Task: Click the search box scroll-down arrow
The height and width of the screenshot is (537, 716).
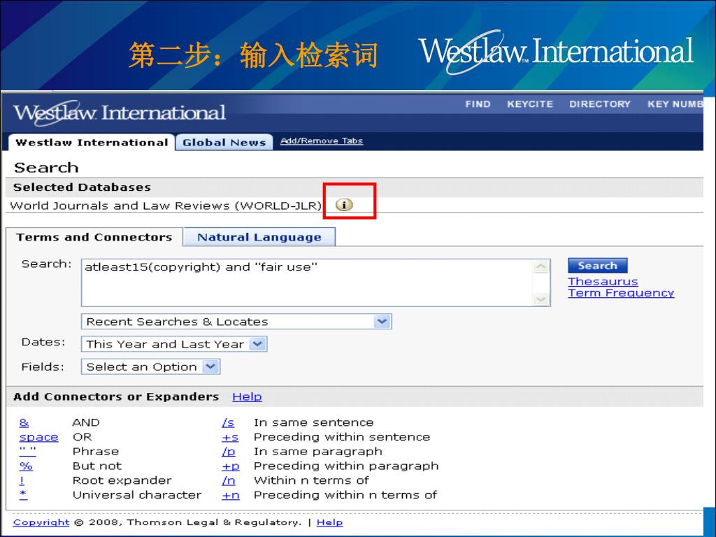Action: click(541, 299)
